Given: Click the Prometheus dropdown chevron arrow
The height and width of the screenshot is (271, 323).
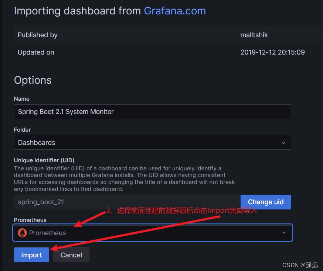Looking at the screenshot, I should click(x=284, y=233).
